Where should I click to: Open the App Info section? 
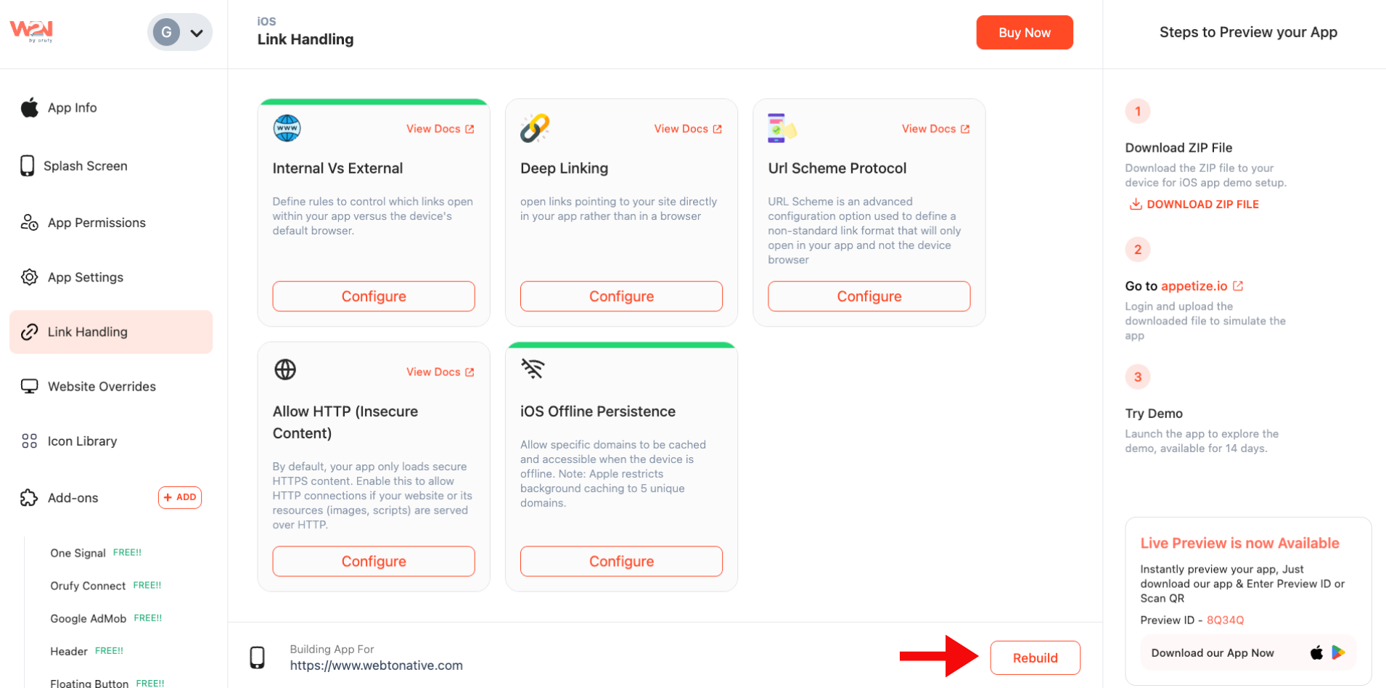pyautogui.click(x=72, y=108)
